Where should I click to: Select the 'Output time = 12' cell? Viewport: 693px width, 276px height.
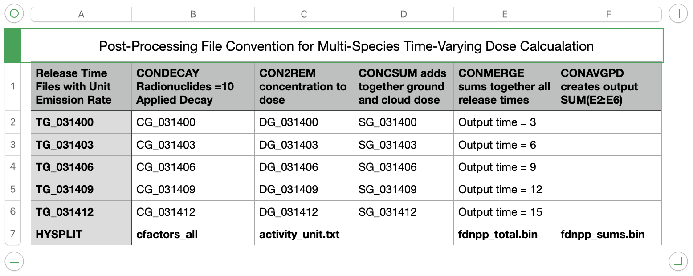tap(505, 189)
